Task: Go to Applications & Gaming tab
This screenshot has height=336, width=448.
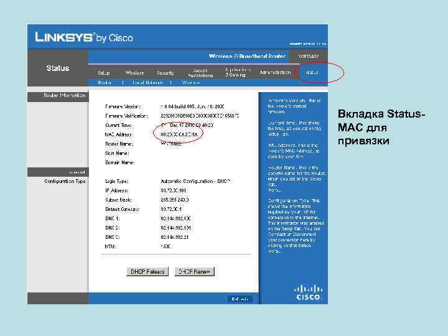Action: pos(238,72)
